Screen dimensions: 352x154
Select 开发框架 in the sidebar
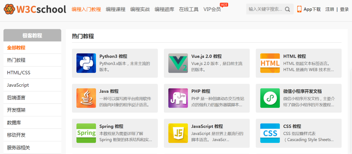click(32, 110)
